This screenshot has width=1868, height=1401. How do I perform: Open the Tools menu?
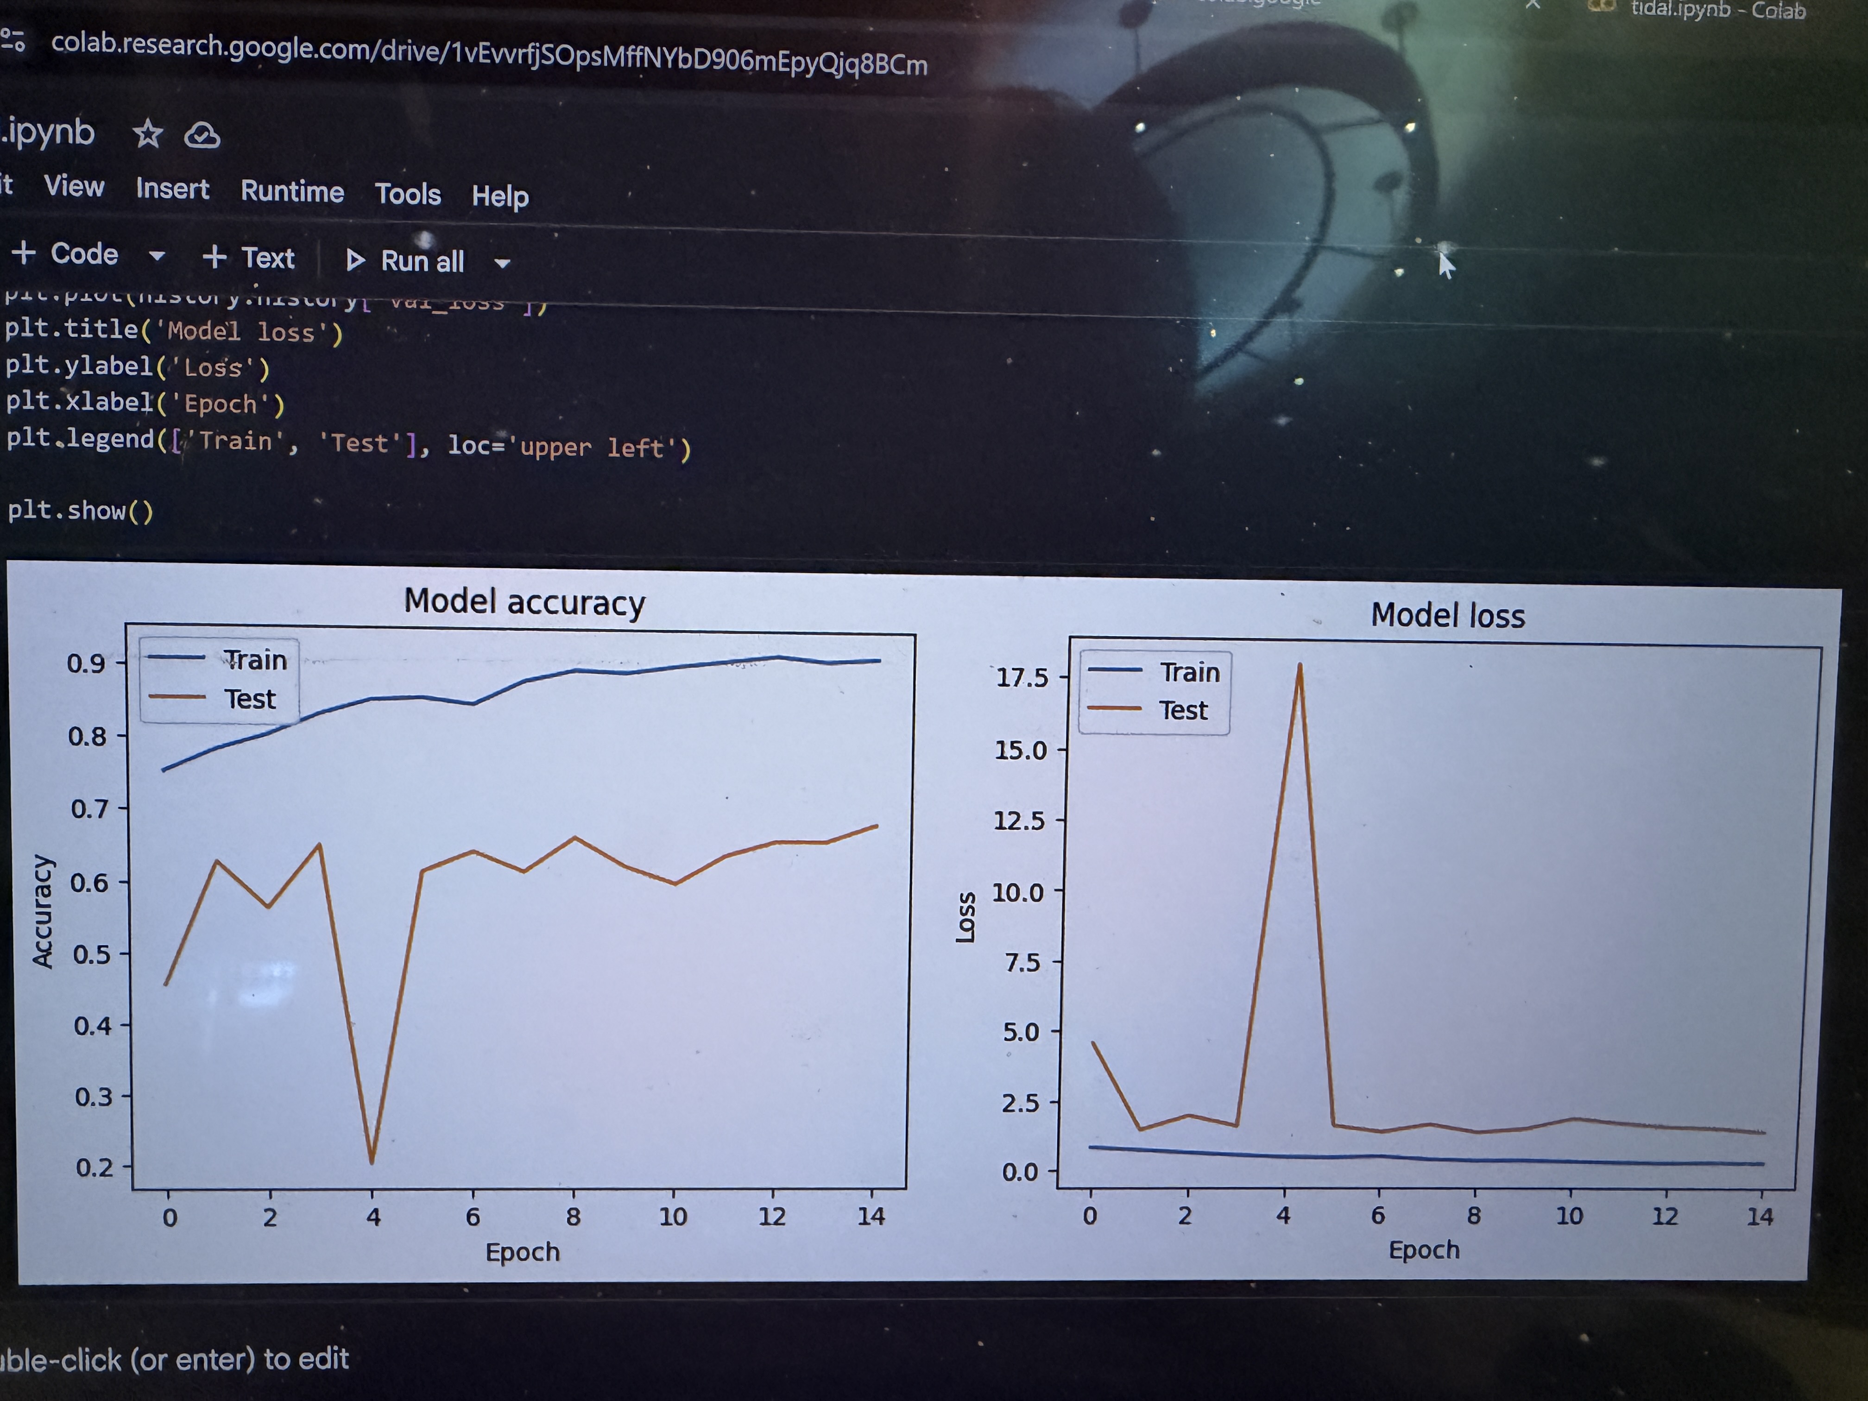coord(408,194)
